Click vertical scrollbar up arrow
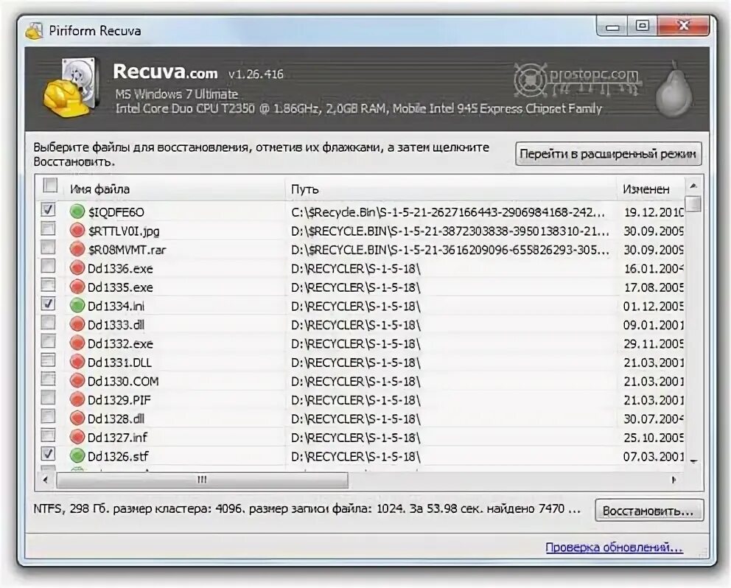Viewport: 731px width, 588px height. (x=693, y=186)
